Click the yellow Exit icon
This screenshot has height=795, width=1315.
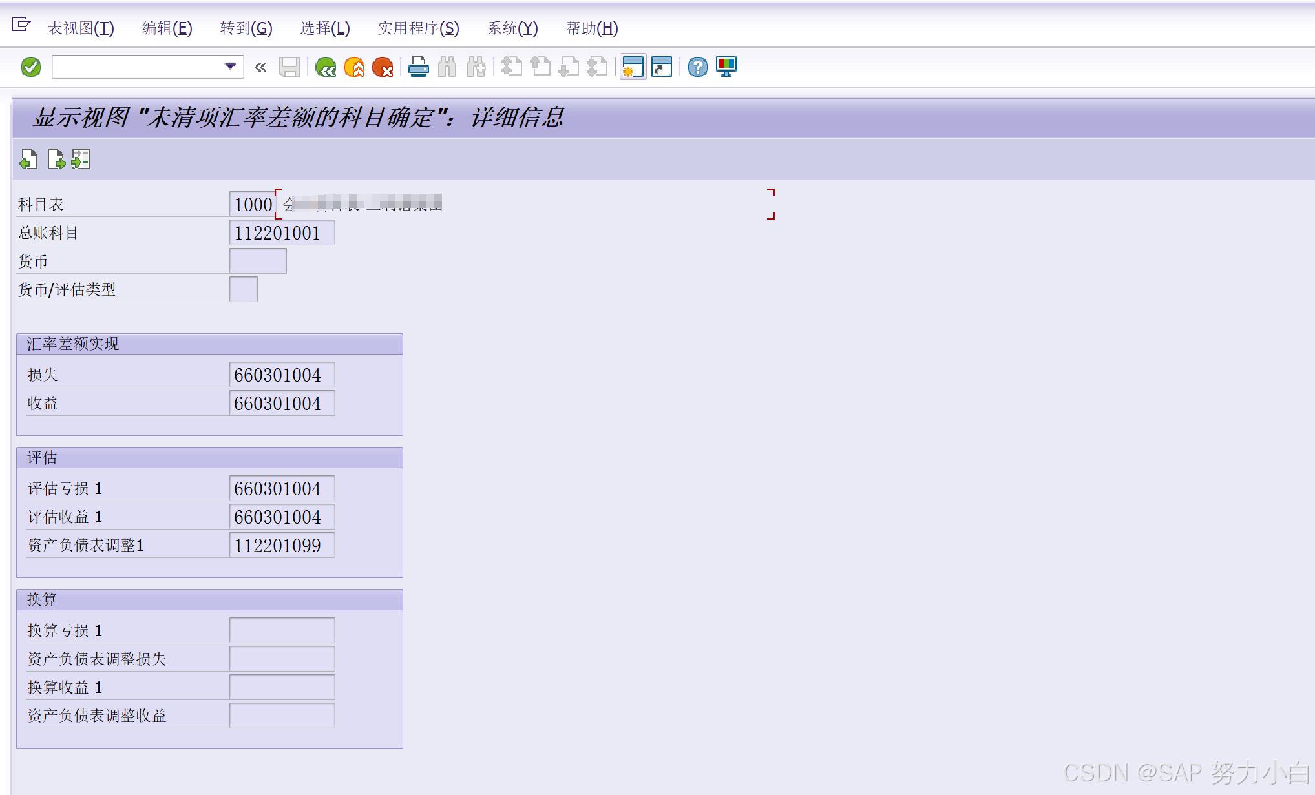pos(354,67)
